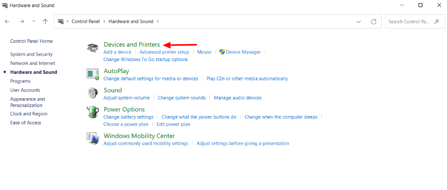447x190 pixels.
Task: Change default settings for media or devices
Action: coord(151,78)
